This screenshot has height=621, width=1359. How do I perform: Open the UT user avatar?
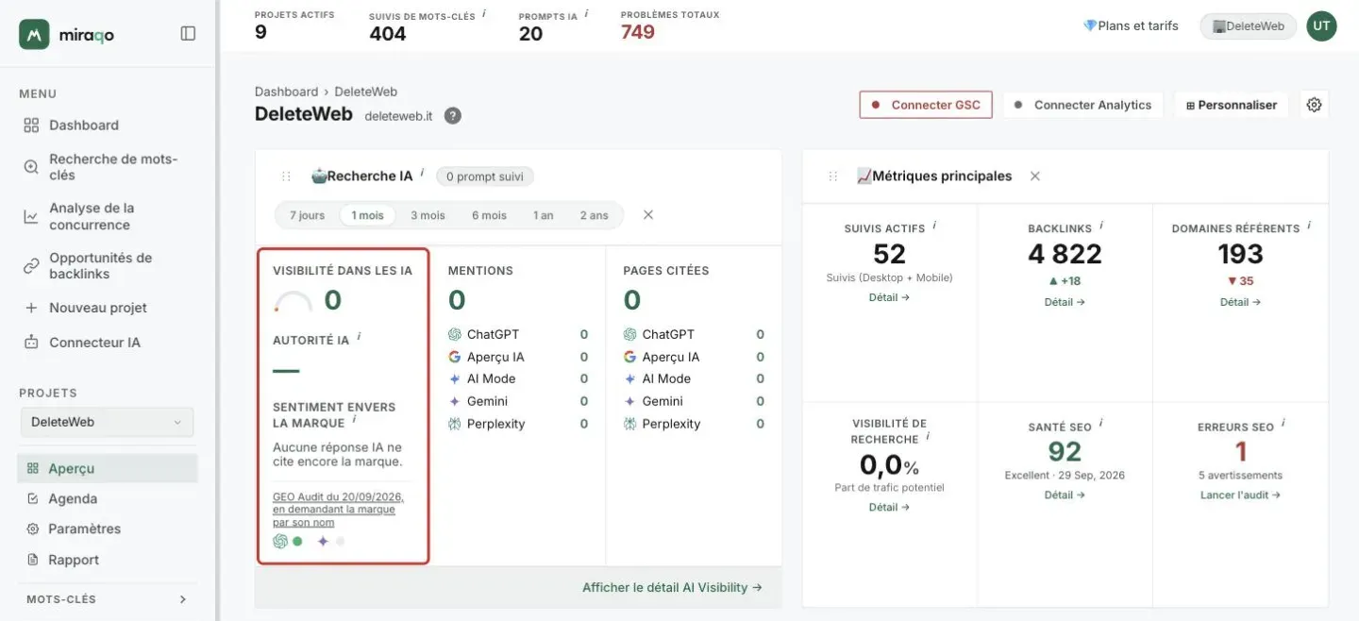1321,26
